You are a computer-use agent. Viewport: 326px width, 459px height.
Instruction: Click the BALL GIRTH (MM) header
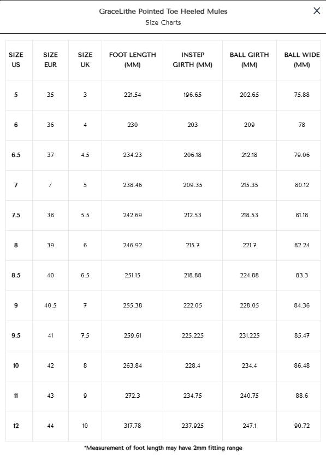(x=249, y=60)
